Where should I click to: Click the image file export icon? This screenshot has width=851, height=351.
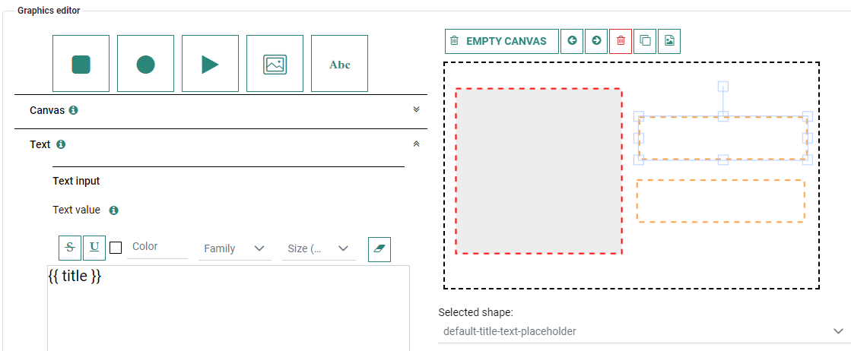(x=669, y=41)
